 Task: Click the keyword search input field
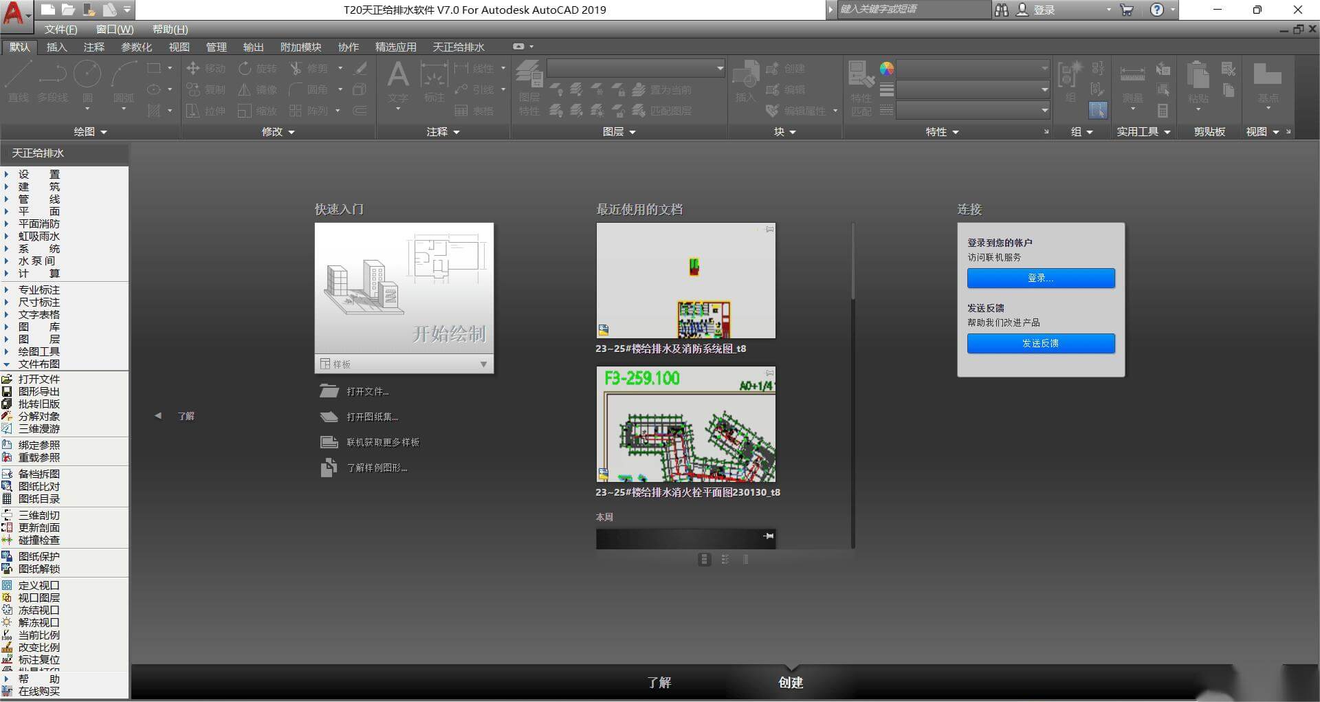tap(913, 10)
